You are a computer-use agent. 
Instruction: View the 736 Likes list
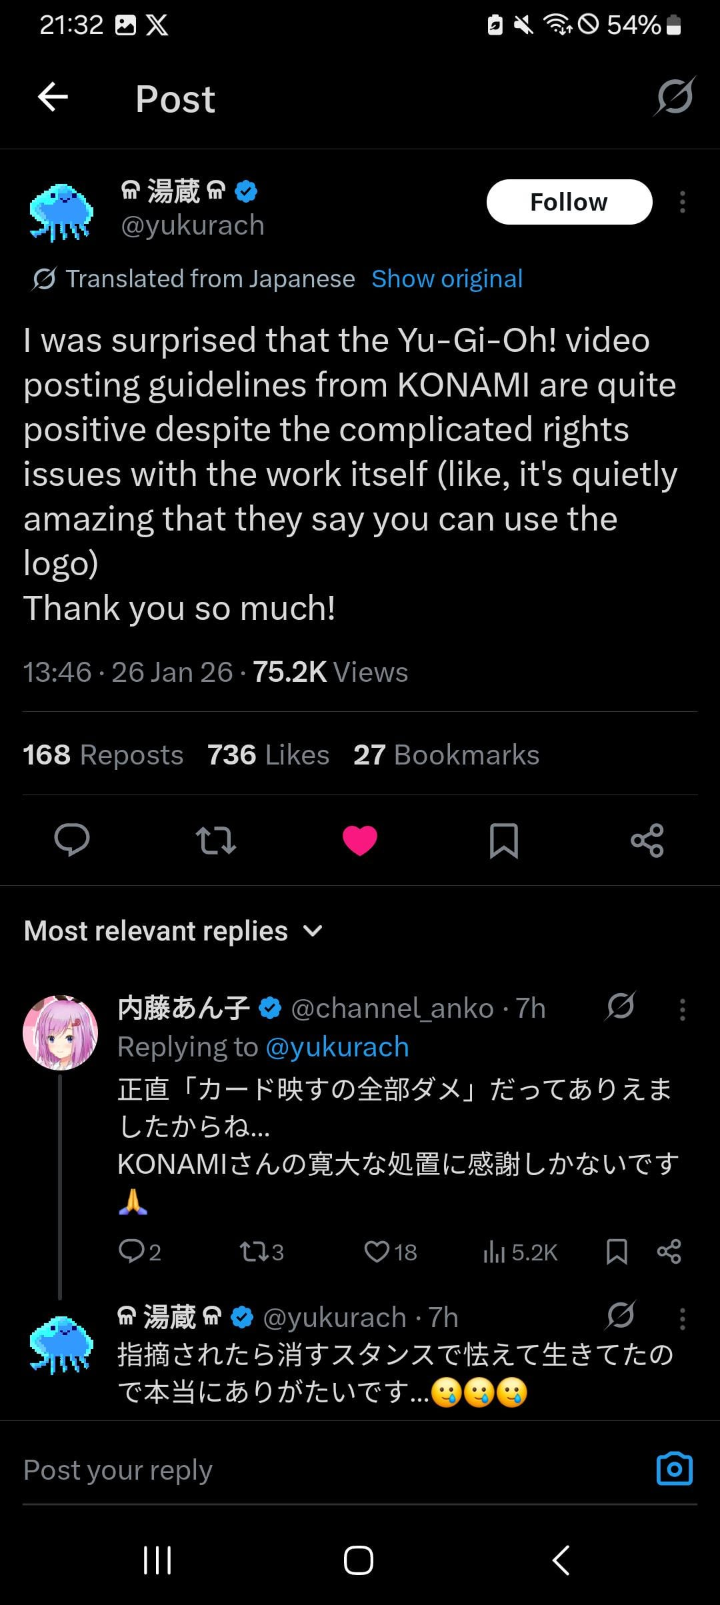[268, 755]
